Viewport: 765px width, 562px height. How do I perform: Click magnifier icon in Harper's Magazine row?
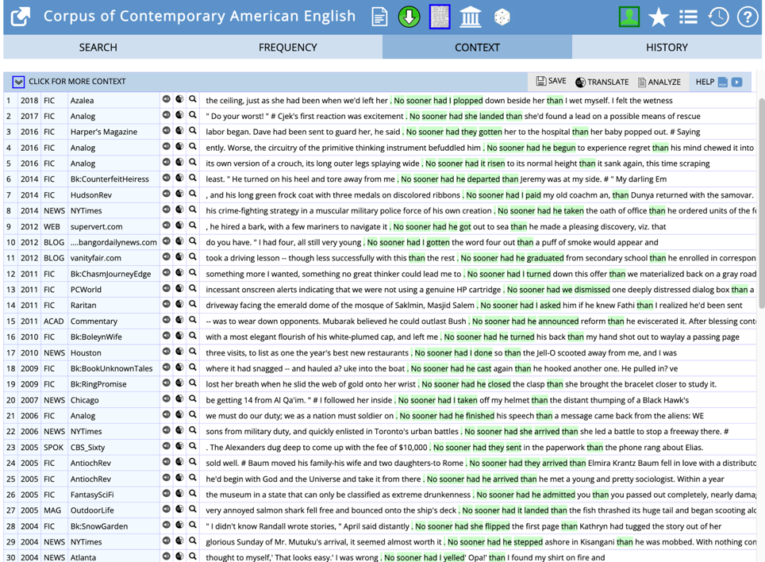pyautogui.click(x=193, y=131)
